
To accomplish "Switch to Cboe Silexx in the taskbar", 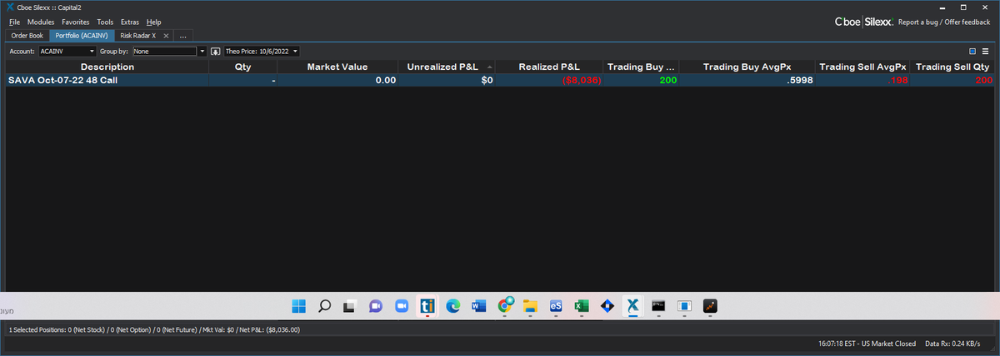I will pos(632,306).
